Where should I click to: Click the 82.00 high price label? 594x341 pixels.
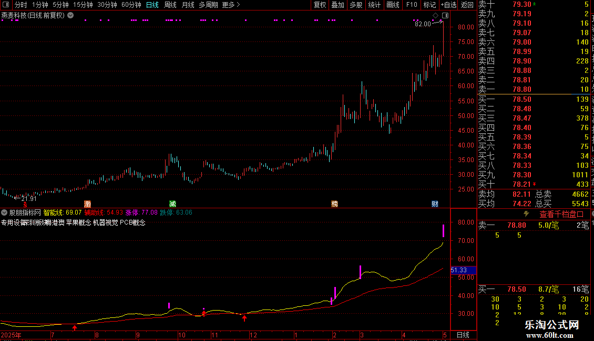pos(423,24)
